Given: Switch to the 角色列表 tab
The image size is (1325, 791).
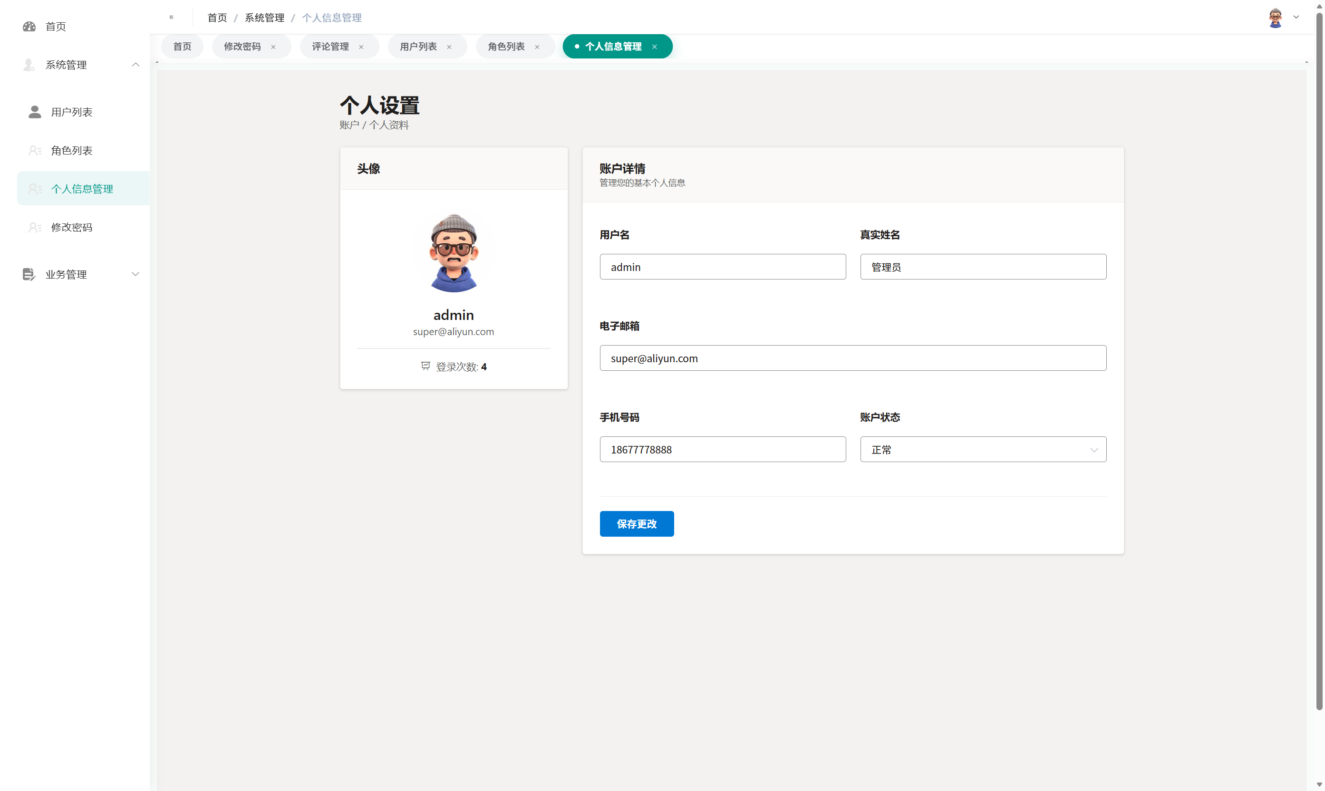Looking at the screenshot, I should pyautogui.click(x=506, y=47).
